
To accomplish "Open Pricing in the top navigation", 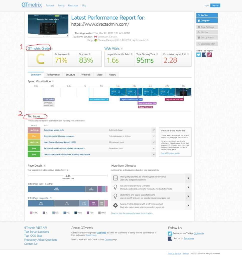I will coord(61,6).
